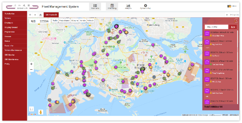
Task: Select Vehicle Maintenance in sidebar menu
Action: (x=13, y=50)
